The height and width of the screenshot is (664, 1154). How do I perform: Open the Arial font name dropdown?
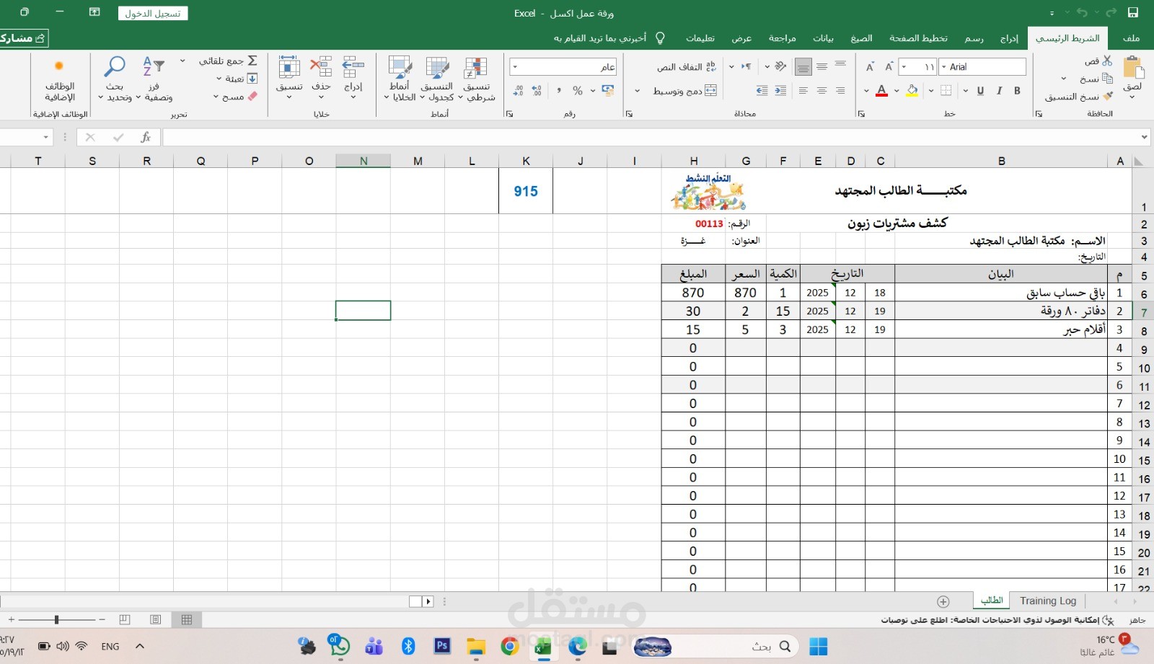[x=945, y=66]
